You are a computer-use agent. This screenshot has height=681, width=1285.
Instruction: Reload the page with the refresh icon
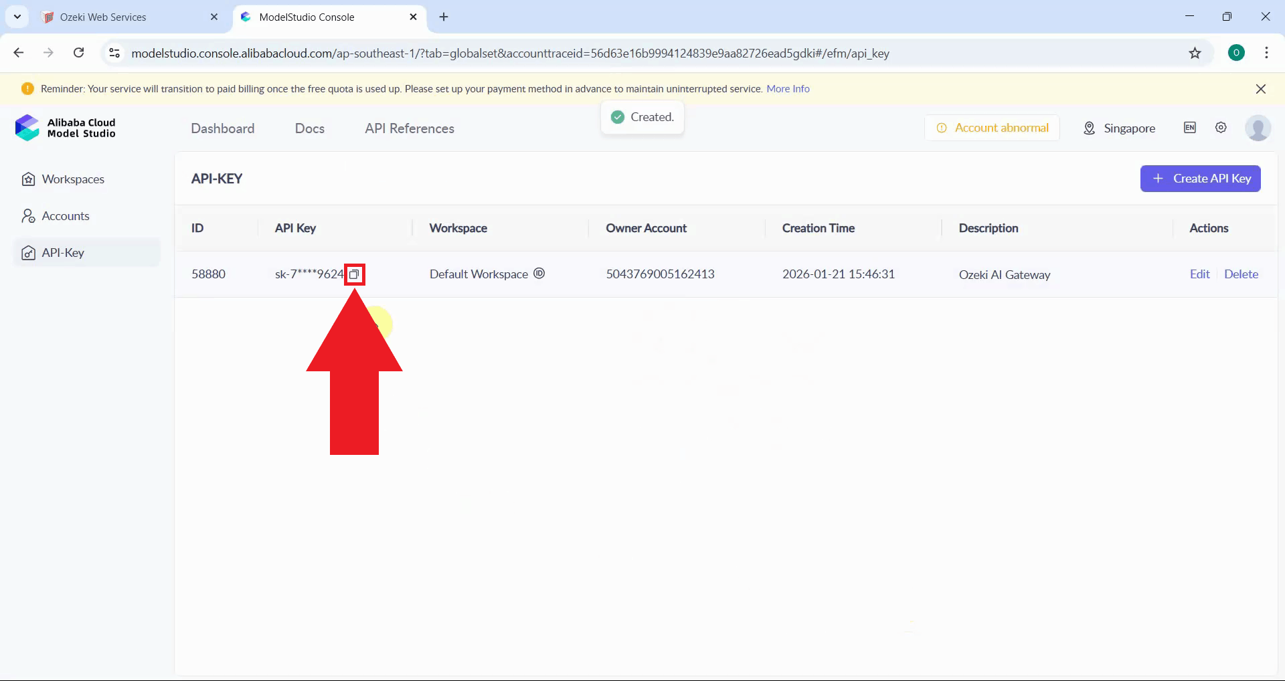point(78,53)
